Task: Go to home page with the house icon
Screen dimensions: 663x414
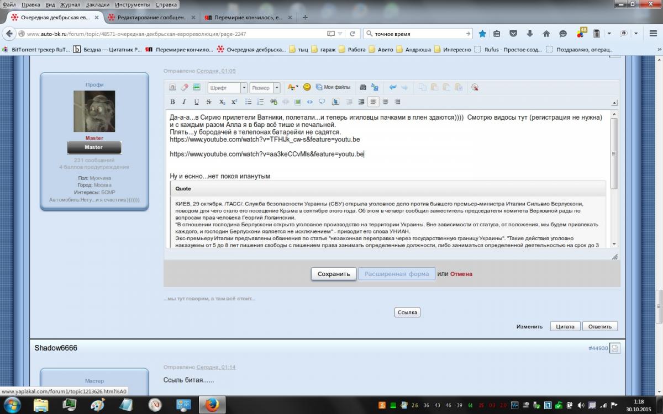Action: click(546, 34)
